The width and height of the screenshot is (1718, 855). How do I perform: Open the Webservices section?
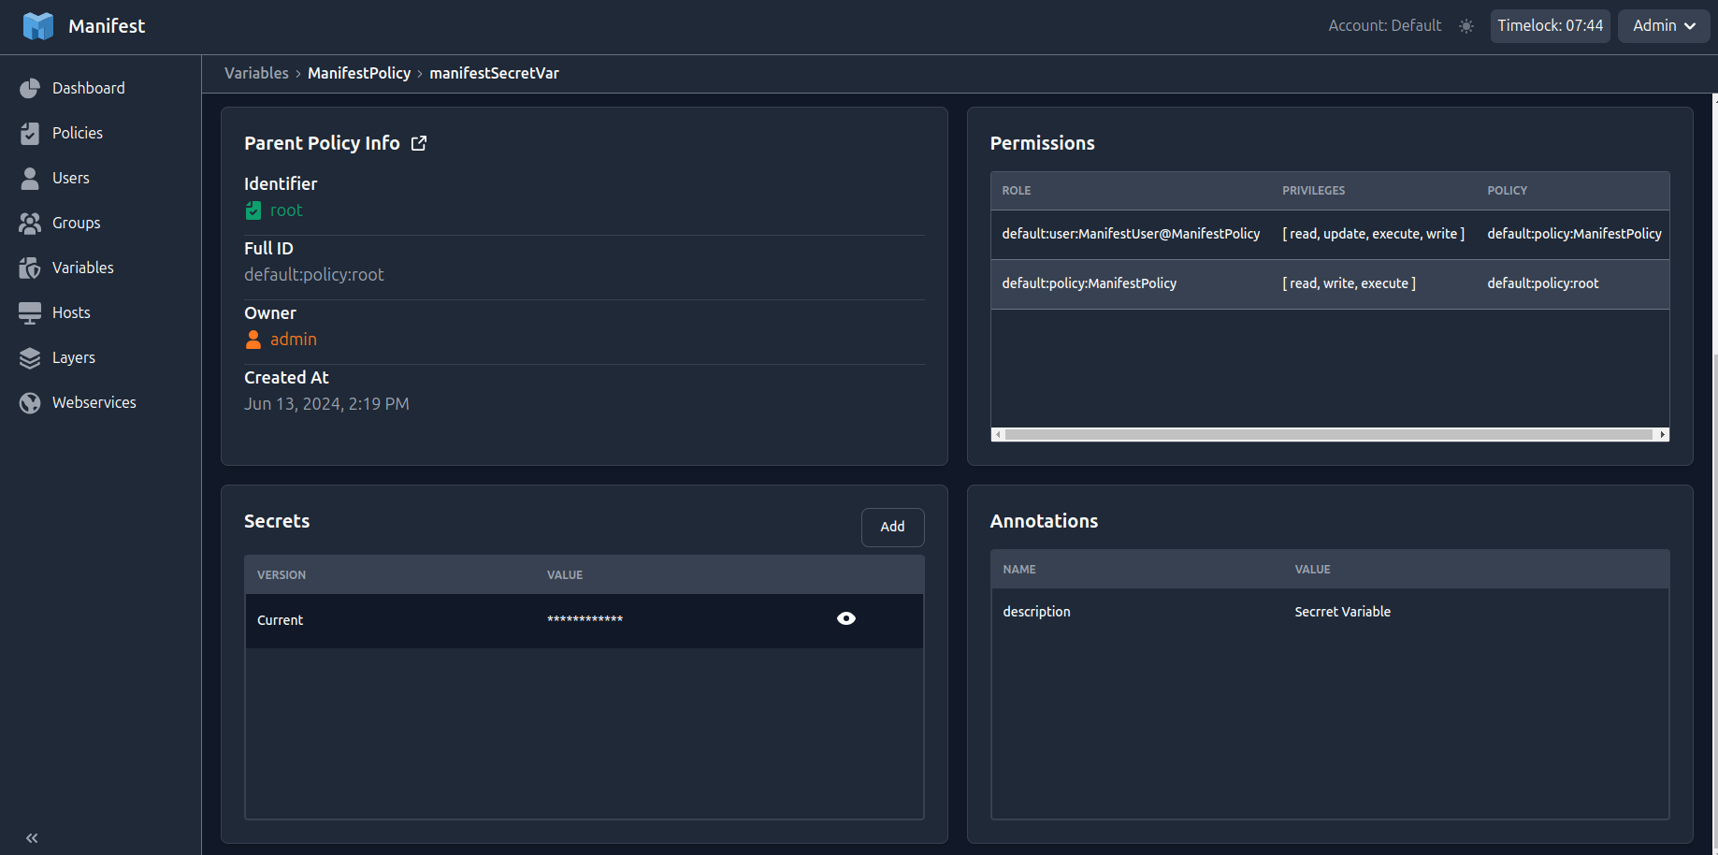pos(94,402)
